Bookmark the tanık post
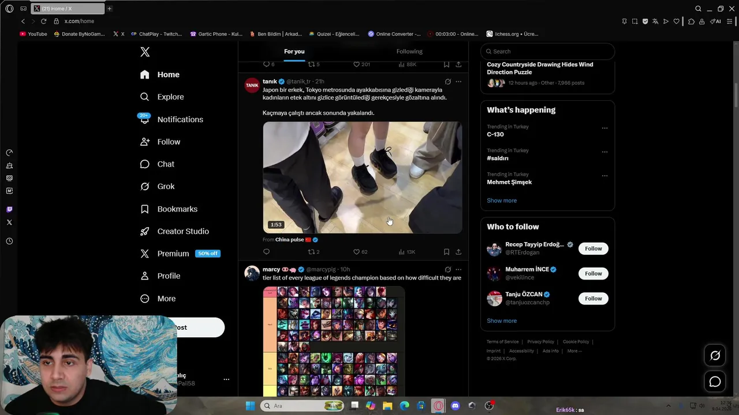 pos(446,252)
